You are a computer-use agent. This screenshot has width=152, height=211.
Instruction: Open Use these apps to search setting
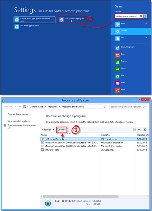[x=27, y=27]
